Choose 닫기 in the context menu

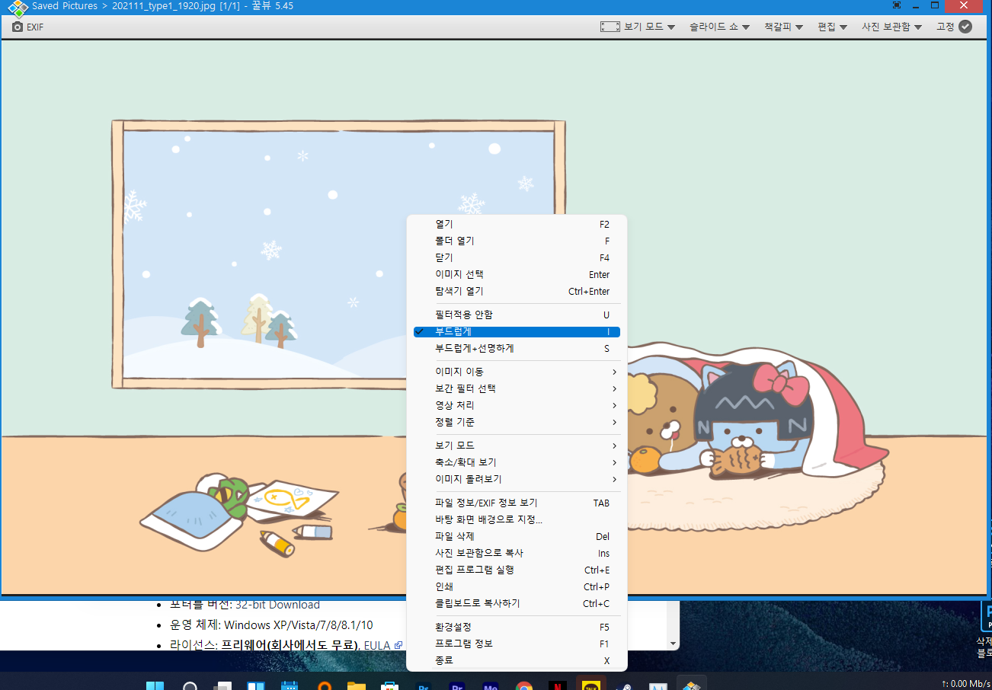click(x=517, y=257)
